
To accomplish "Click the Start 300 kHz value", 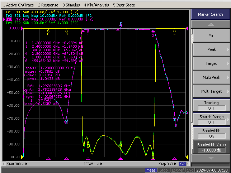I will pyautogui.click(x=17, y=164).
